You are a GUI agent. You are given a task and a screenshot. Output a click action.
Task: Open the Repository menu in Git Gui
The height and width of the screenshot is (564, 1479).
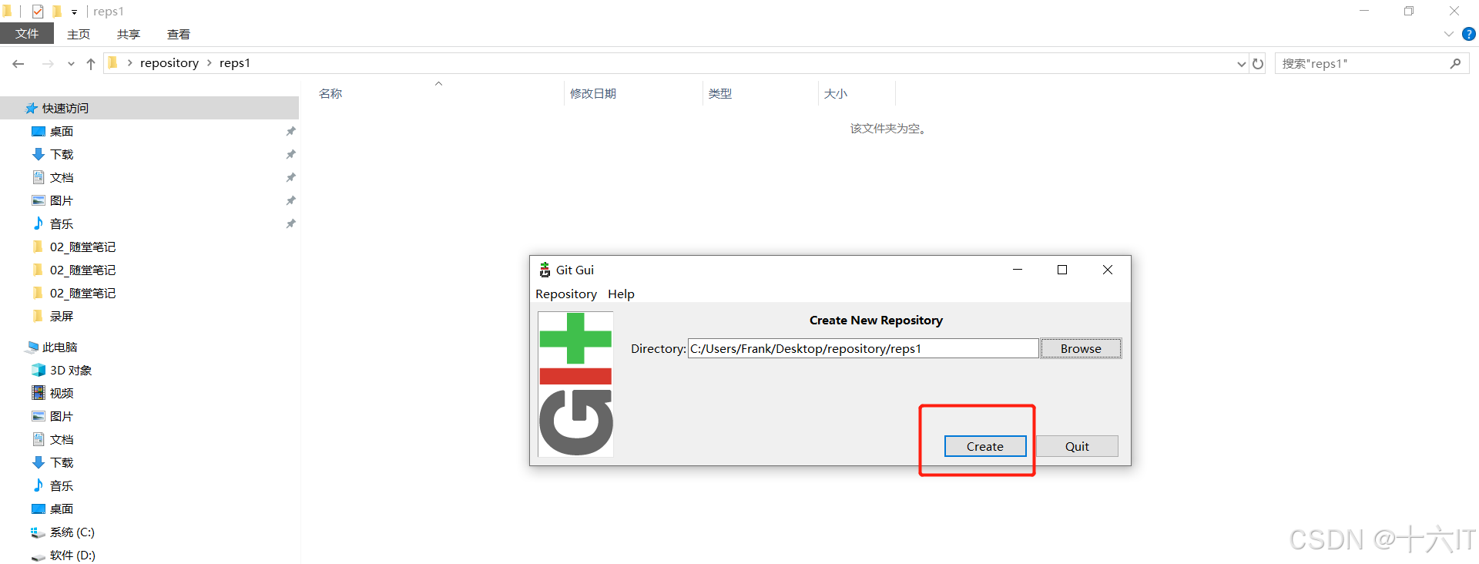[566, 294]
